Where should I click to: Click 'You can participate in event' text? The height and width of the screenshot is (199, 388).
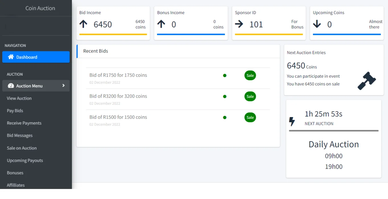(x=313, y=76)
